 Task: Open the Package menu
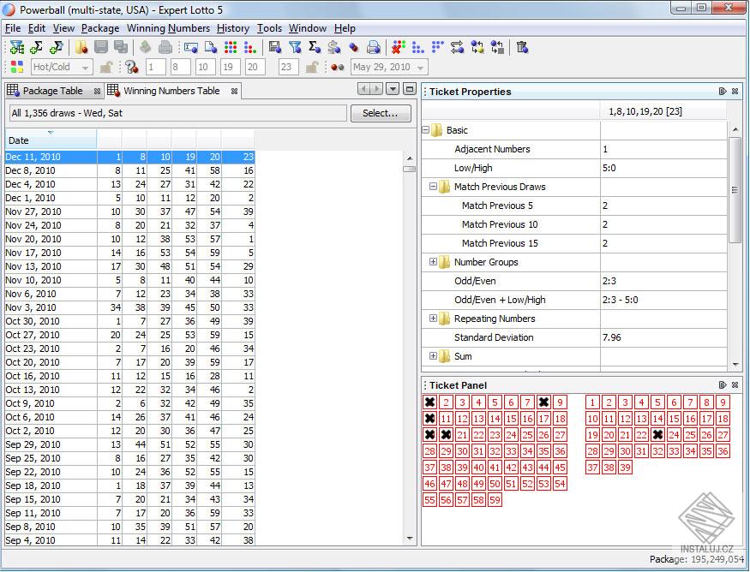coord(100,28)
